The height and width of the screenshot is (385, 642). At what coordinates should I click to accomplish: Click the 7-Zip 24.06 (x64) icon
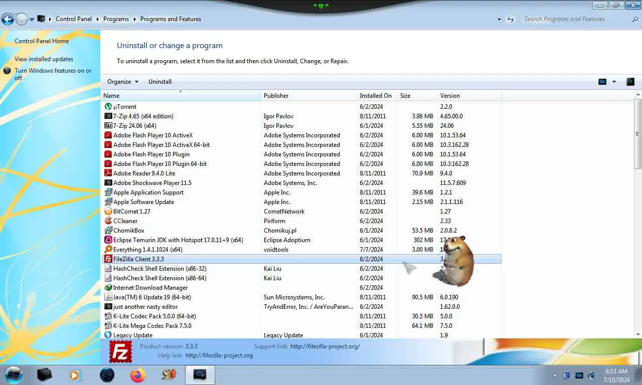click(108, 125)
